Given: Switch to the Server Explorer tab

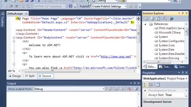Looking at the screenshot, I should (x=181, y=67).
